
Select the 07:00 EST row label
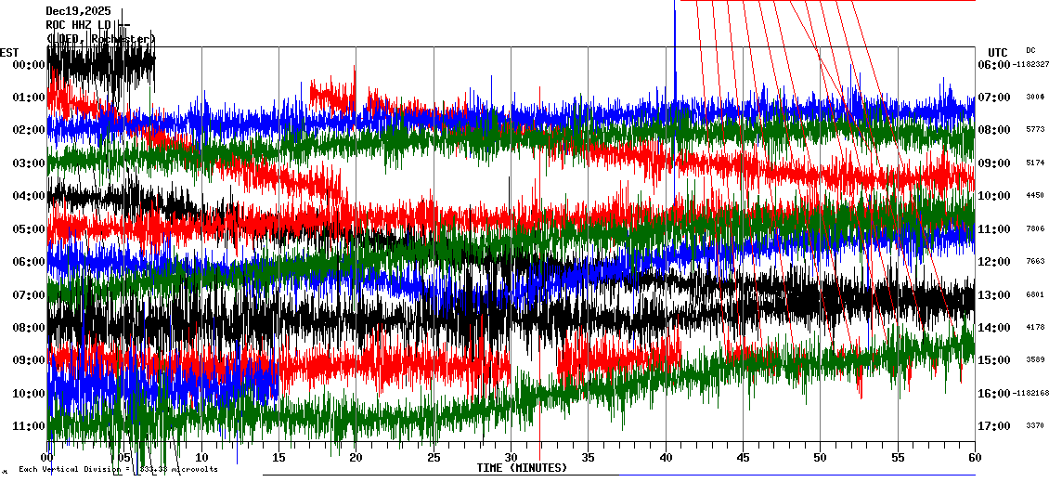(29, 295)
